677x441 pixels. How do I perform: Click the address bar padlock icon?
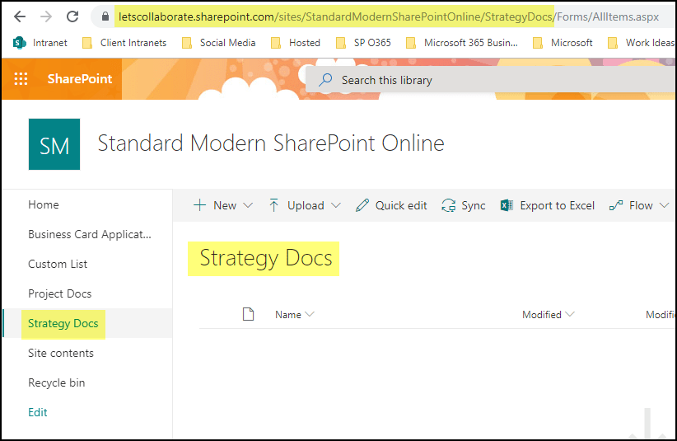[x=103, y=16]
